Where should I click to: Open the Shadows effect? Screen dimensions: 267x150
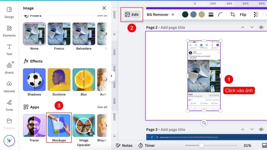click(x=34, y=80)
